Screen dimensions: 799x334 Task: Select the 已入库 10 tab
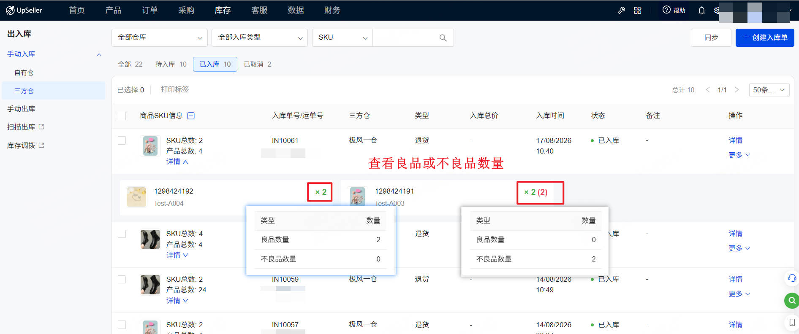click(x=215, y=64)
